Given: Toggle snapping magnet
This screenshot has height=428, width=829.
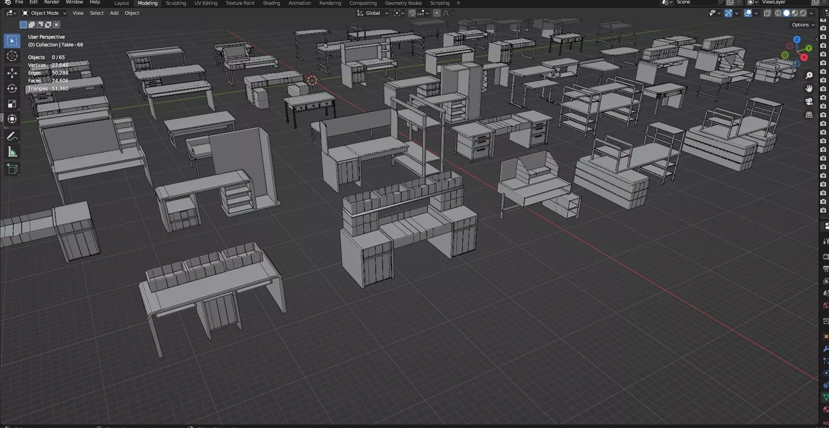Looking at the screenshot, I should [x=412, y=13].
